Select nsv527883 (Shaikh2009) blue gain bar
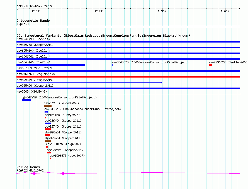 tap(128, 71)
